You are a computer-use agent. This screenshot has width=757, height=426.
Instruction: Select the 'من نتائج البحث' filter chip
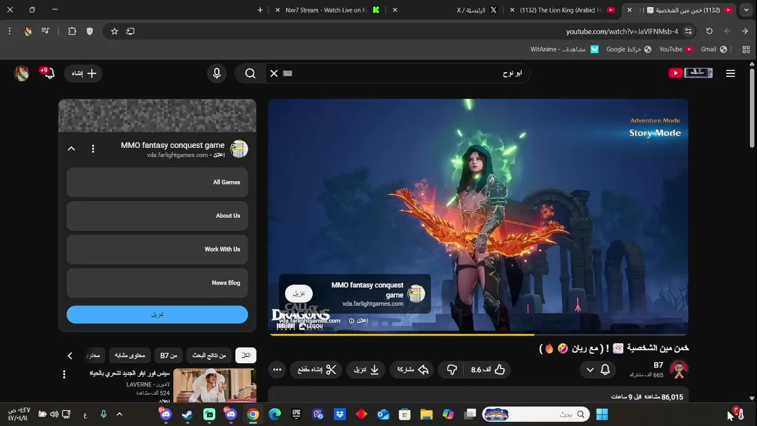tap(209, 356)
